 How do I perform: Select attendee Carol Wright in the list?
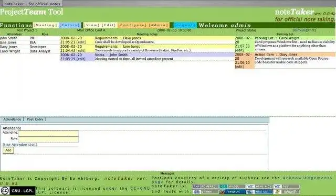coord(10,51)
